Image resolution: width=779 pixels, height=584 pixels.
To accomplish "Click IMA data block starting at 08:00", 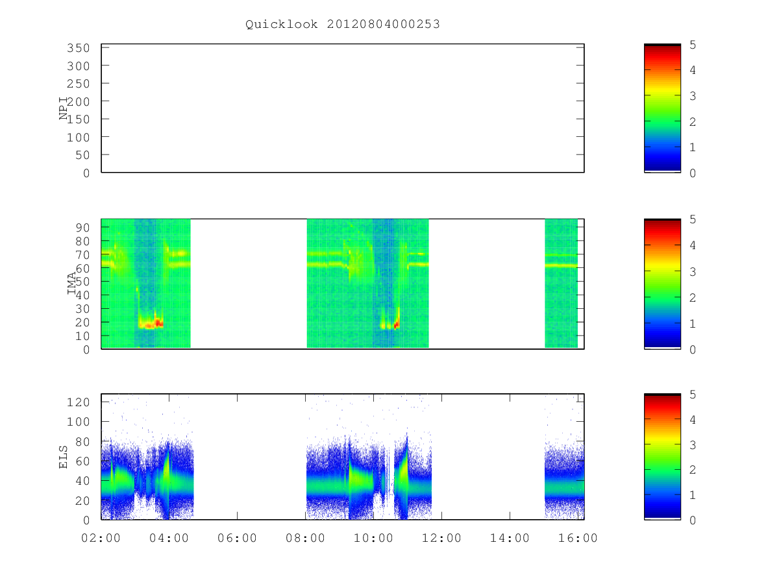I will click(367, 284).
